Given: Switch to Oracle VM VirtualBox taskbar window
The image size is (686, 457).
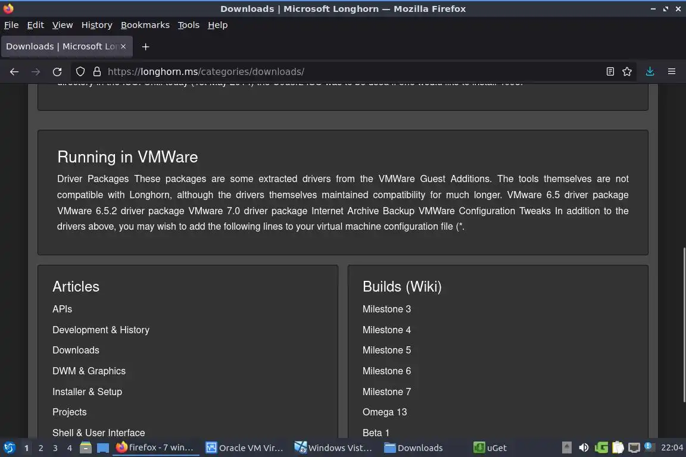Looking at the screenshot, I should [x=245, y=448].
